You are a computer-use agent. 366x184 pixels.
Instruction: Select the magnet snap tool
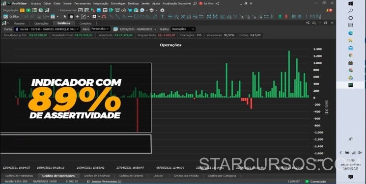pos(104,17)
